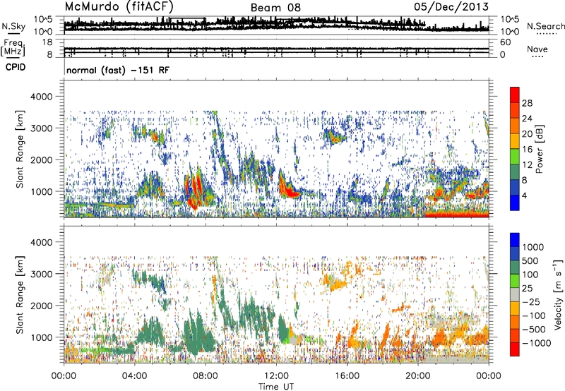Click the "-500" label on Velocity colorbar

pyautogui.click(x=534, y=330)
